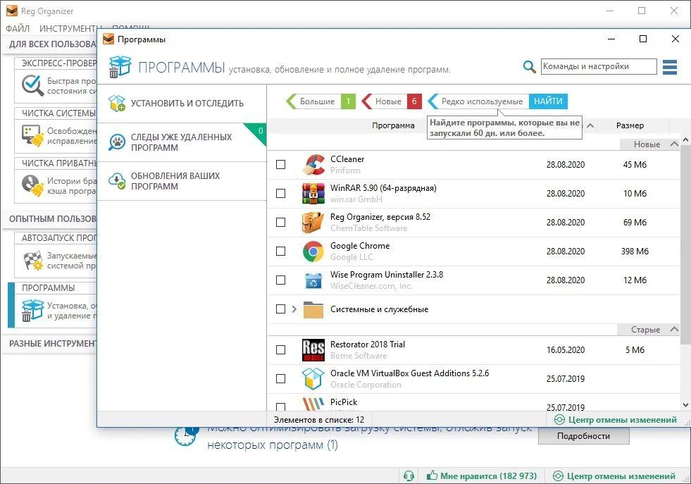Check the CCleaner checkbox
This screenshot has height=484, width=691.
click(x=281, y=164)
